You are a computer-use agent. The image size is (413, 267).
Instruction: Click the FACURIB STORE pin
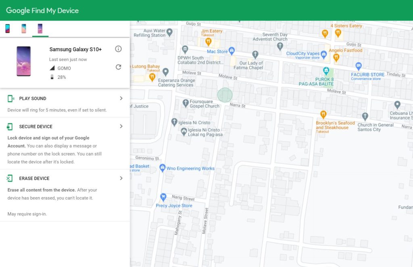click(x=359, y=66)
